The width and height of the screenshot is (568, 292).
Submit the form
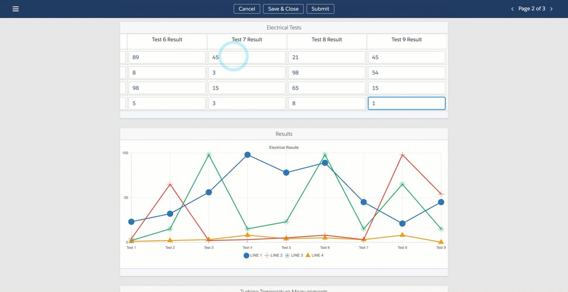point(320,9)
